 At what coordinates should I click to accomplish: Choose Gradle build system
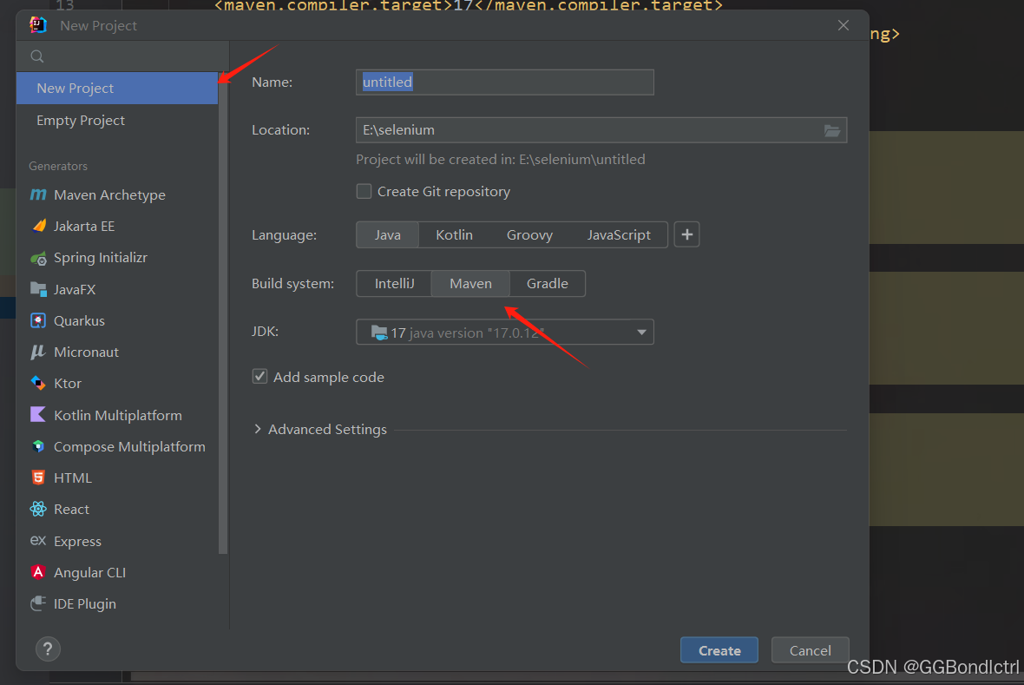pos(548,284)
